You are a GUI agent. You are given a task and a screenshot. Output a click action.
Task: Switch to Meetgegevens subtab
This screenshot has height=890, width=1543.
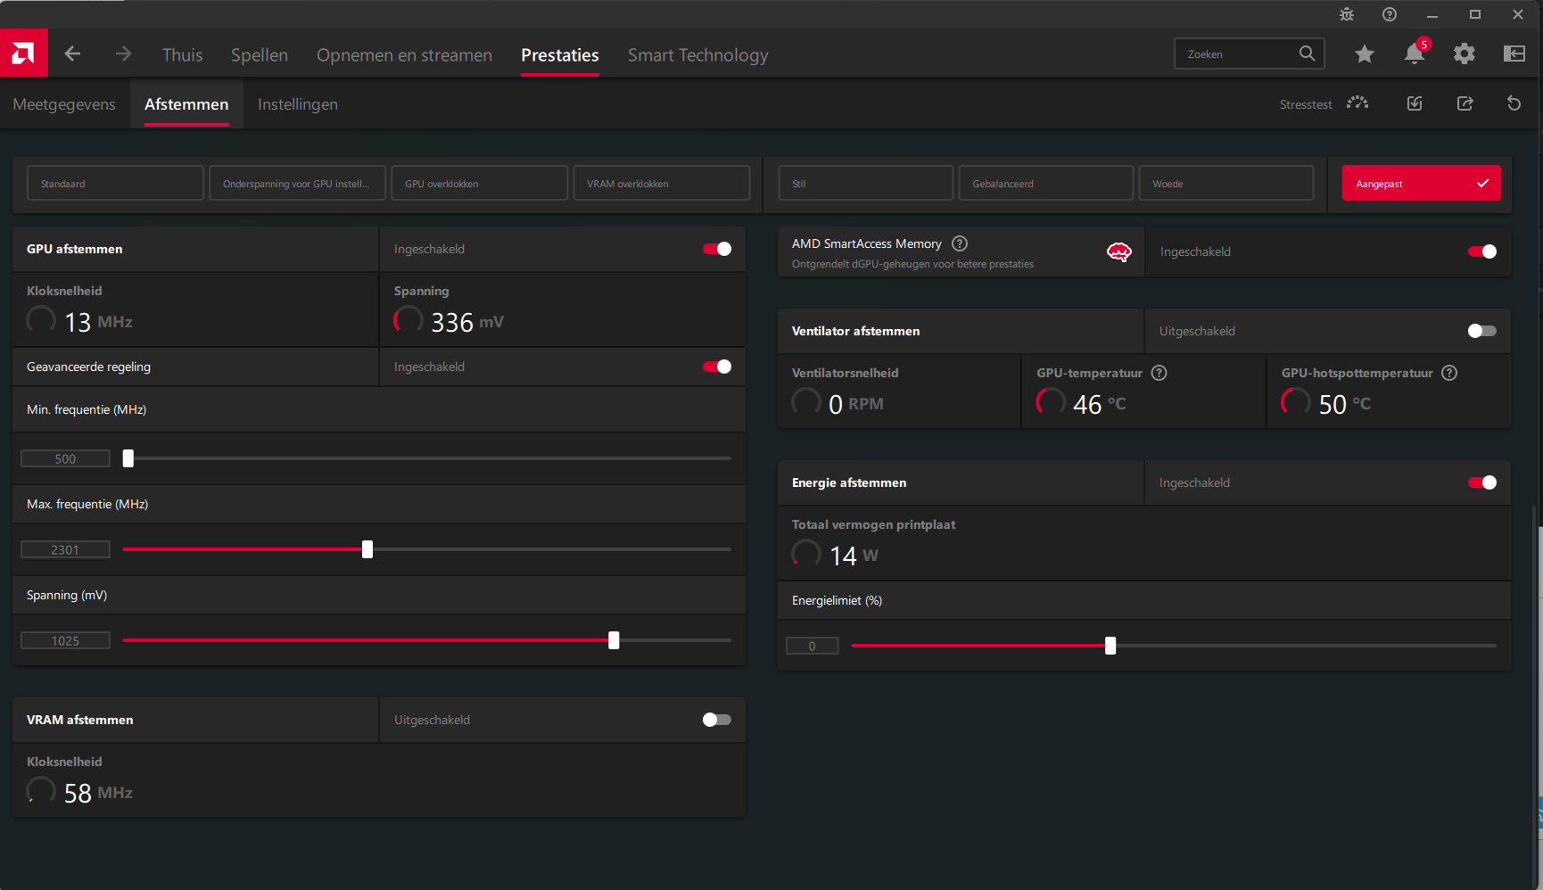(64, 104)
